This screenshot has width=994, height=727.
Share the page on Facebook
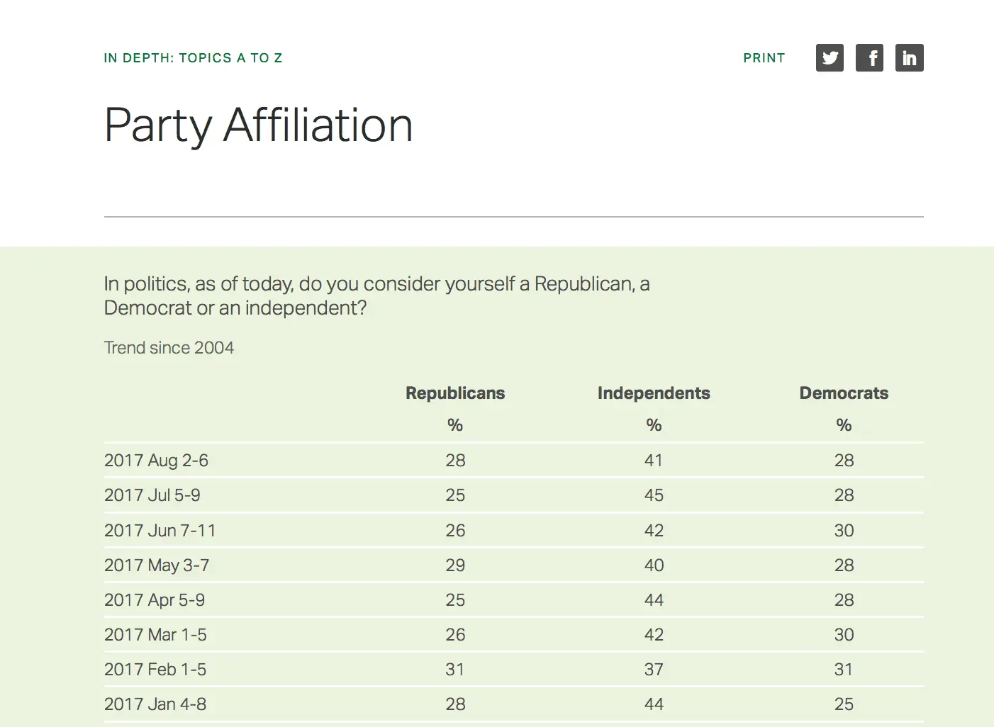click(x=869, y=58)
